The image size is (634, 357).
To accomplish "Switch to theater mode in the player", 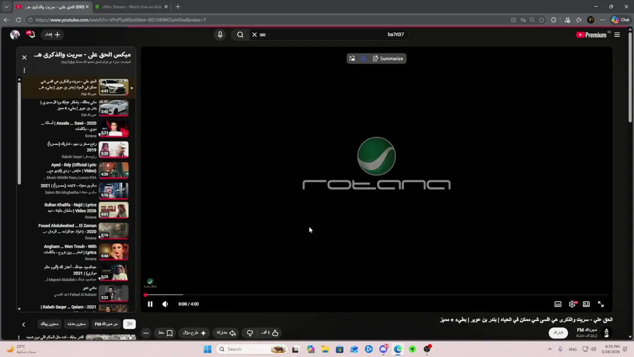I will coord(586,304).
